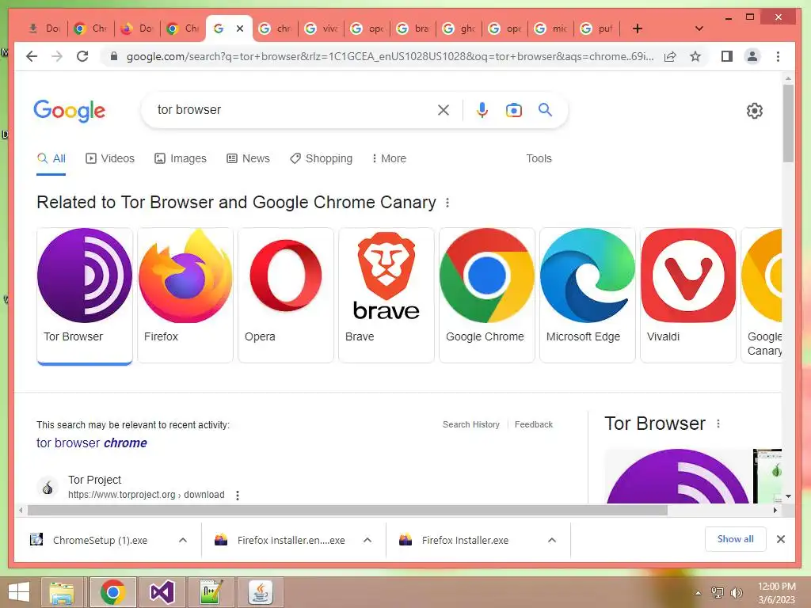
Task: Open options for the Related browsers heading
Action: (x=447, y=203)
